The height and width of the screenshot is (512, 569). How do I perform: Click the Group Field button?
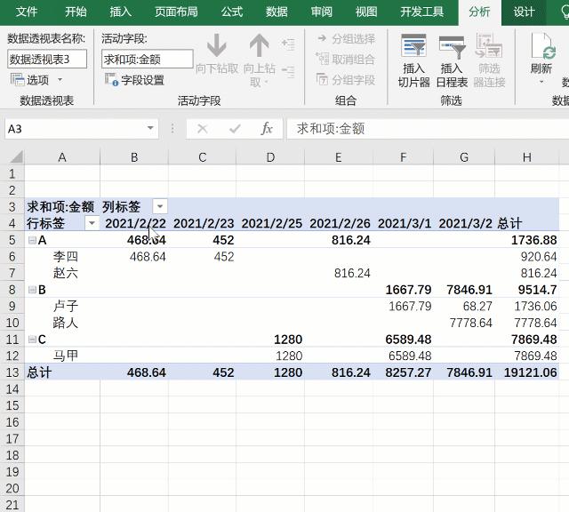click(x=346, y=79)
